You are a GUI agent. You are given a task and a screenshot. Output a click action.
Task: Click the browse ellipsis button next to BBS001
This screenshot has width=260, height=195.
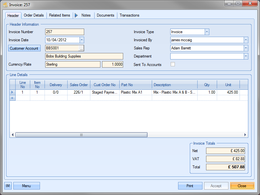81,48
